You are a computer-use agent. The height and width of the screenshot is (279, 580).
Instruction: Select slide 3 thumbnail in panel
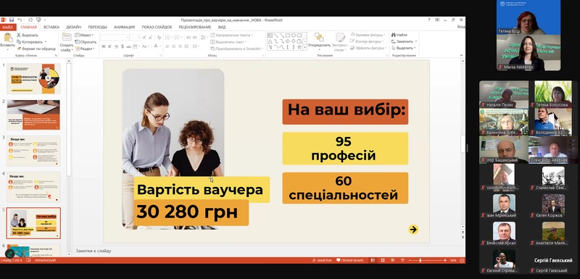point(33,151)
